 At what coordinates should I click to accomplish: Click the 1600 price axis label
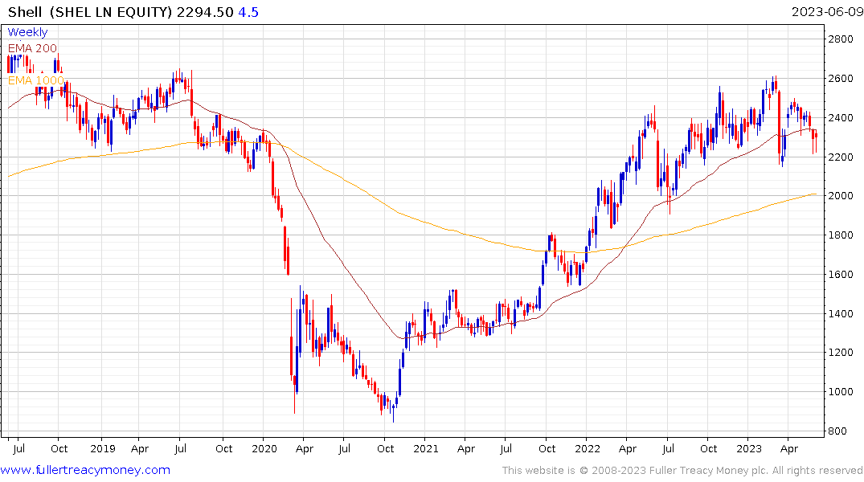click(841, 274)
